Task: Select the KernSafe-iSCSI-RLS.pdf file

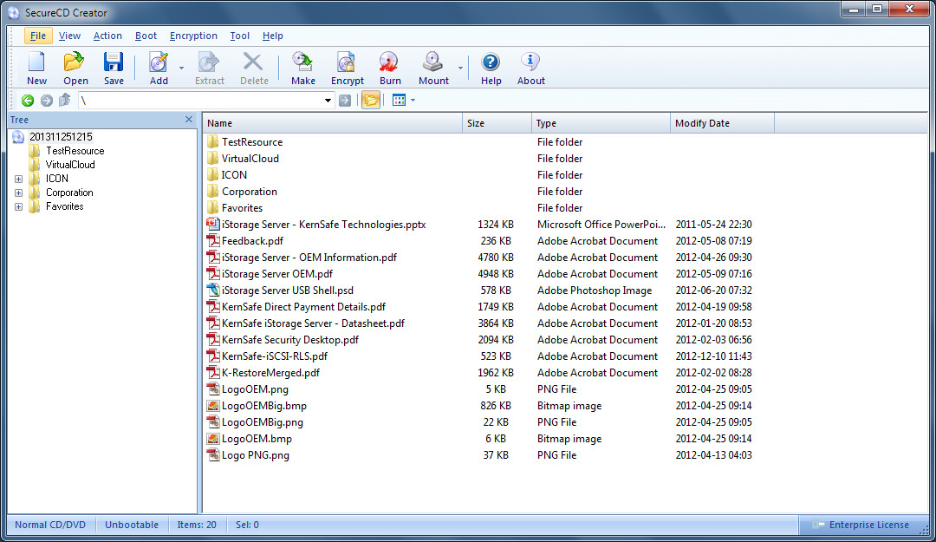Action: pos(275,356)
